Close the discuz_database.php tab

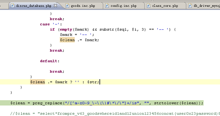56,6
